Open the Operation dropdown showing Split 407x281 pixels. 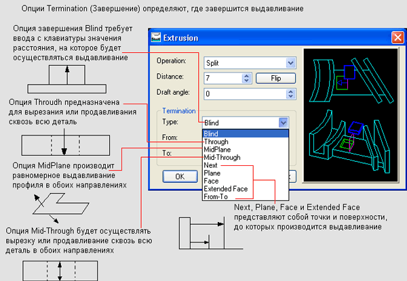(290, 63)
